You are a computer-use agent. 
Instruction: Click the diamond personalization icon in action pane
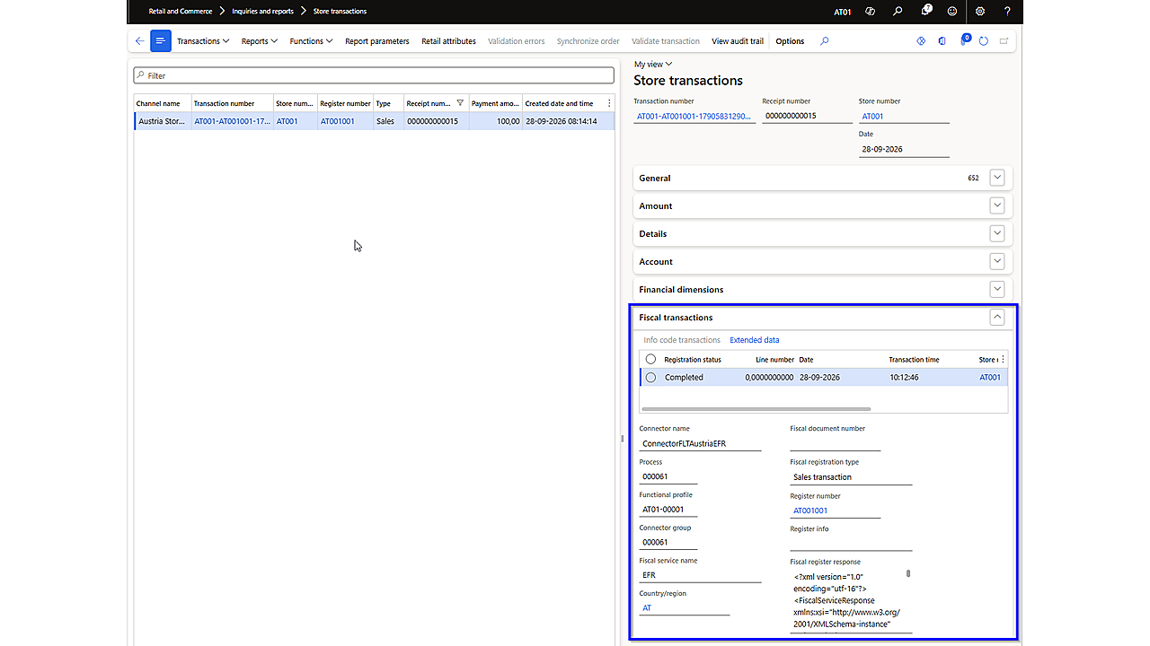(921, 41)
